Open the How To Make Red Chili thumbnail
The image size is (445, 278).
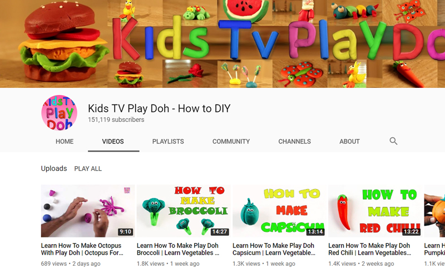tap(375, 211)
